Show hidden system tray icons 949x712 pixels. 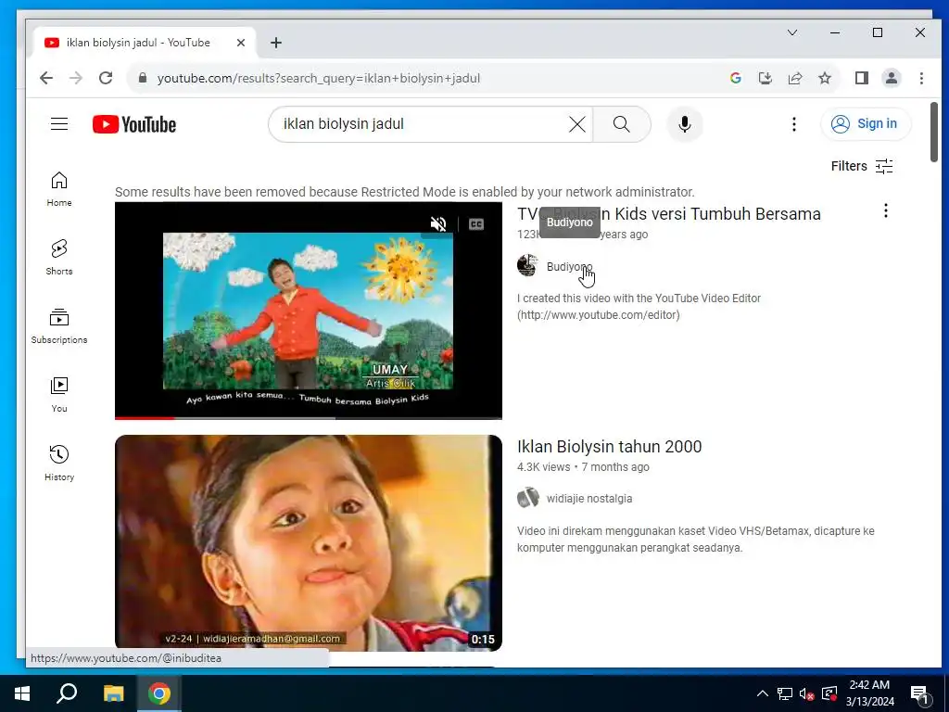pos(763,693)
